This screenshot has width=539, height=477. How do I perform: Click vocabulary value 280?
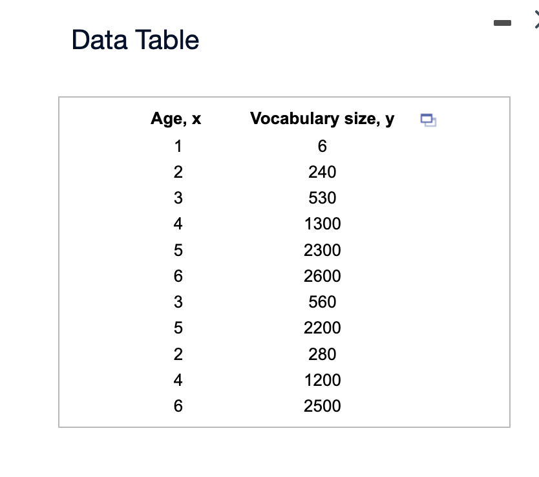coord(322,354)
